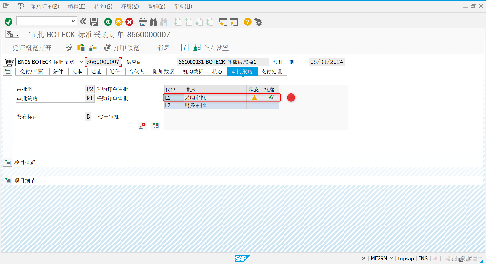486x264 pixels.
Task: Click the yellow Help question mark icon
Action: point(248,22)
